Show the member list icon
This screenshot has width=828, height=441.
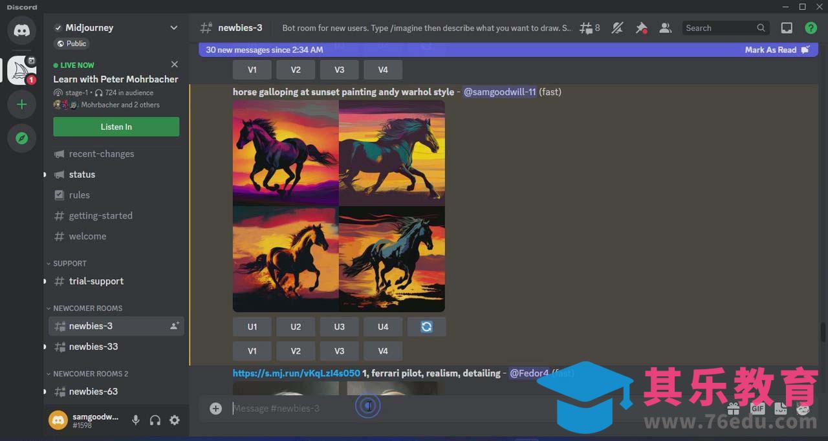tap(665, 28)
